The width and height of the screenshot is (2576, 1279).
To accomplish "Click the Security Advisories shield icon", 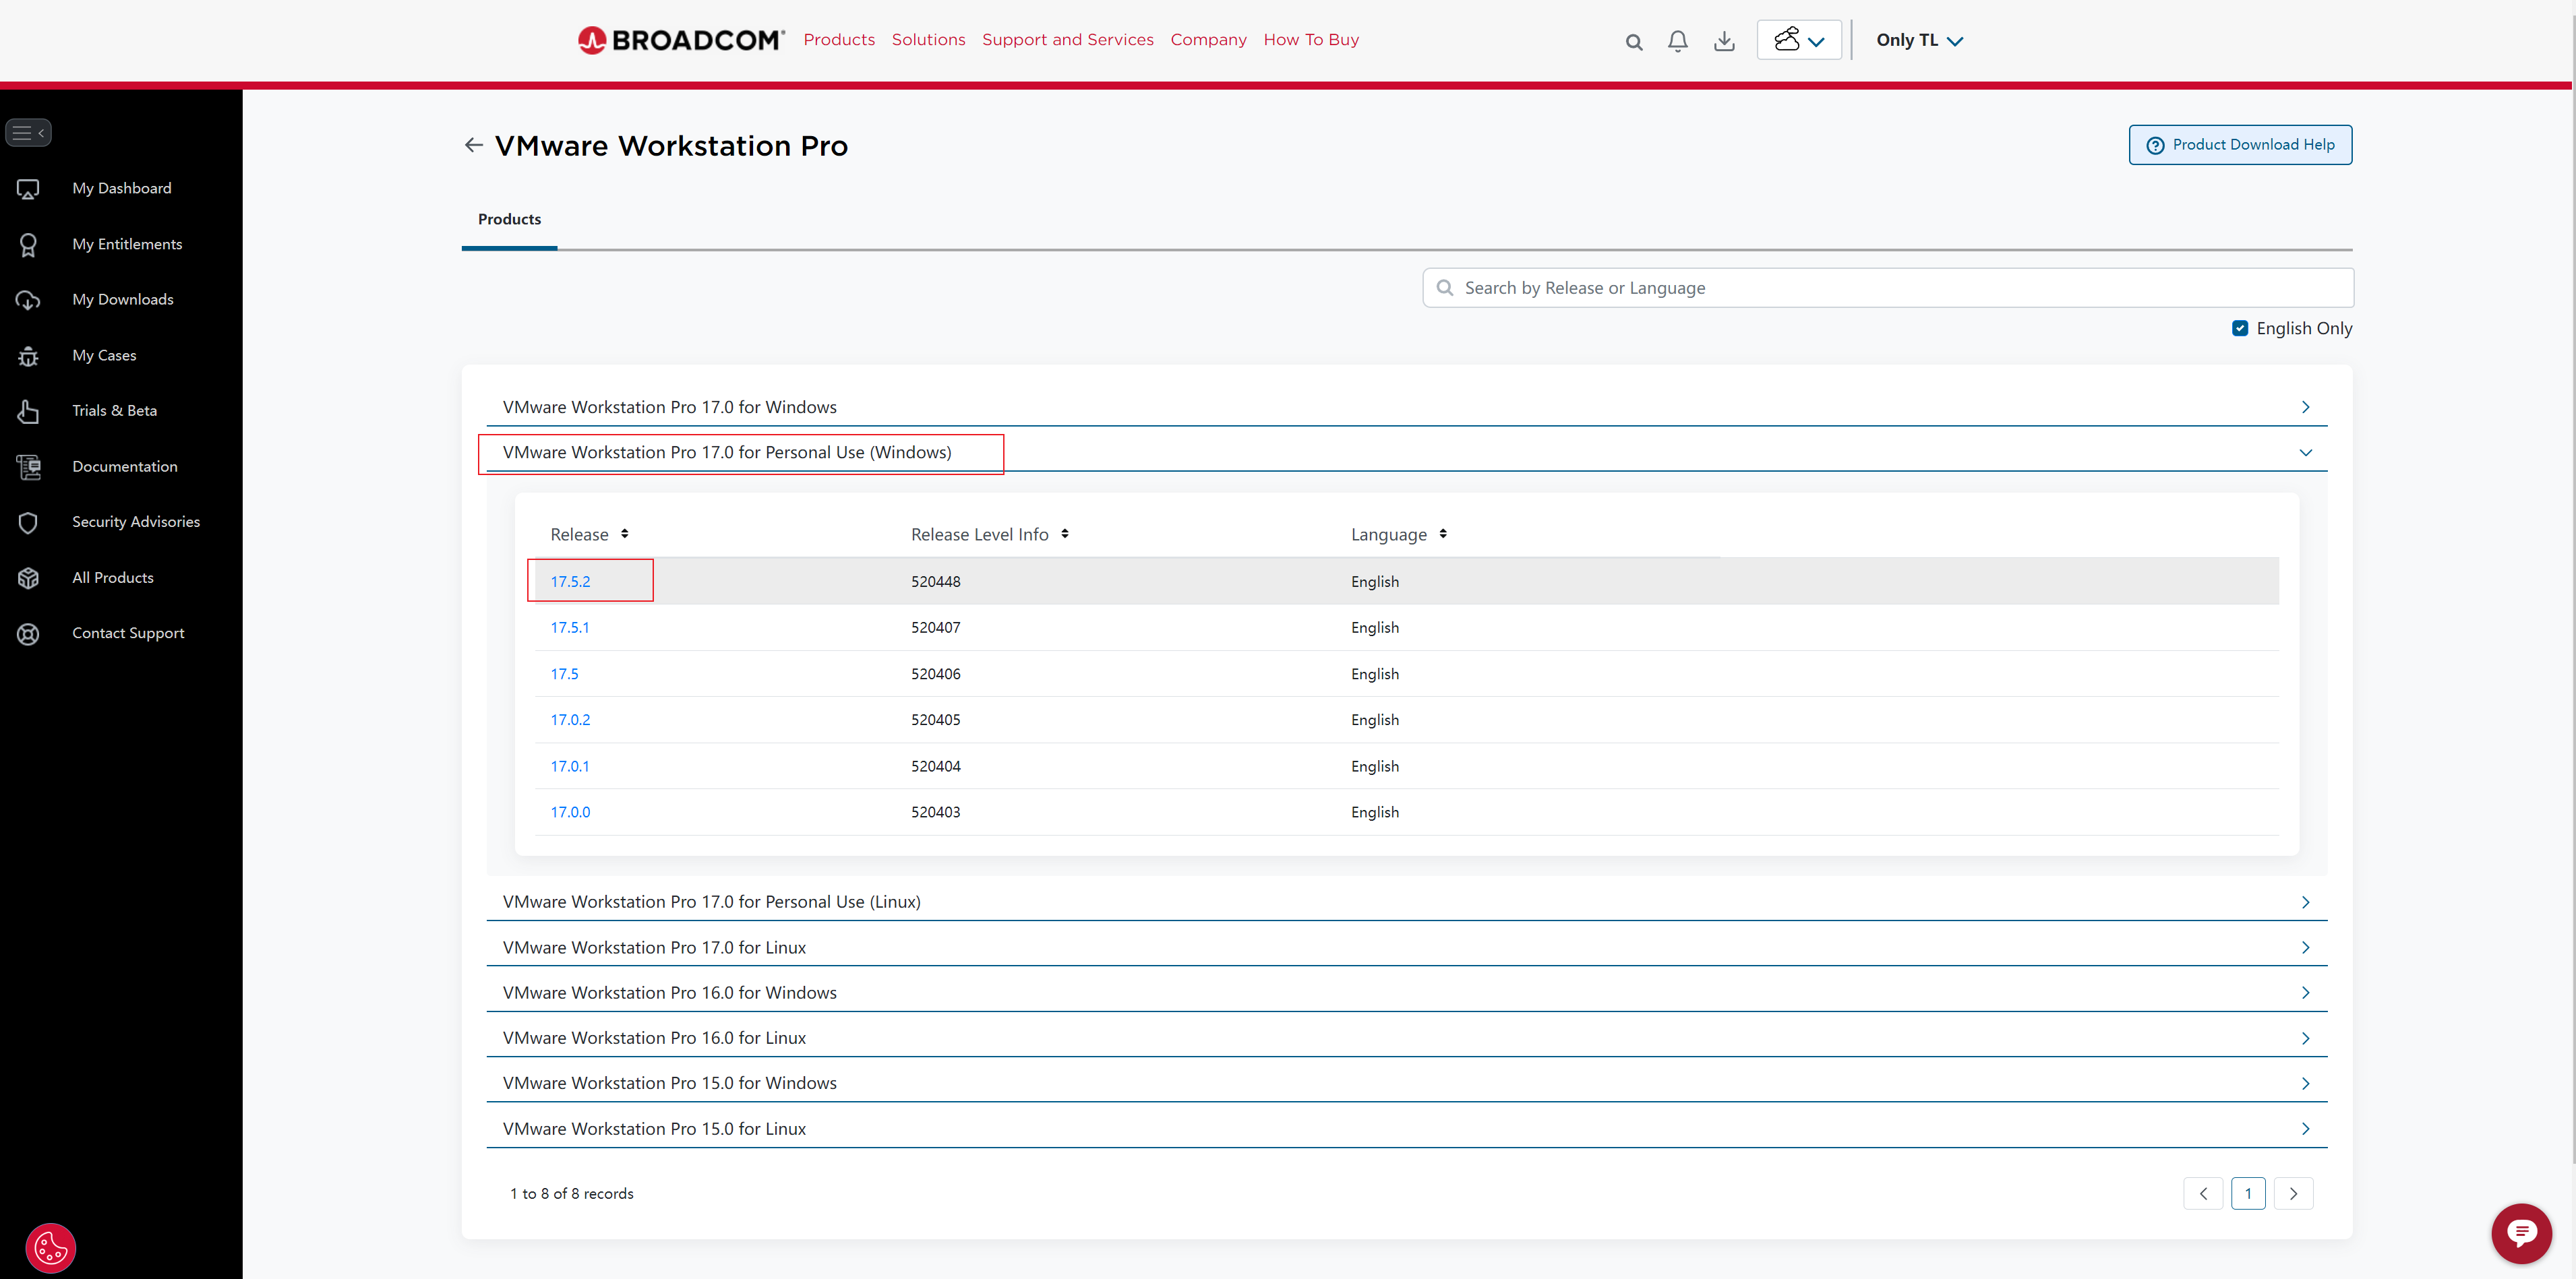I will [x=28, y=523].
